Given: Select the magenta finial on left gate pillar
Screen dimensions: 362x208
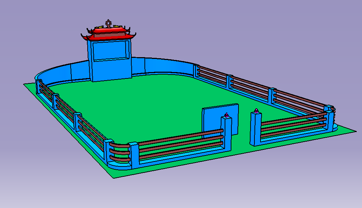Looking at the screenshot, I should 227,115.
